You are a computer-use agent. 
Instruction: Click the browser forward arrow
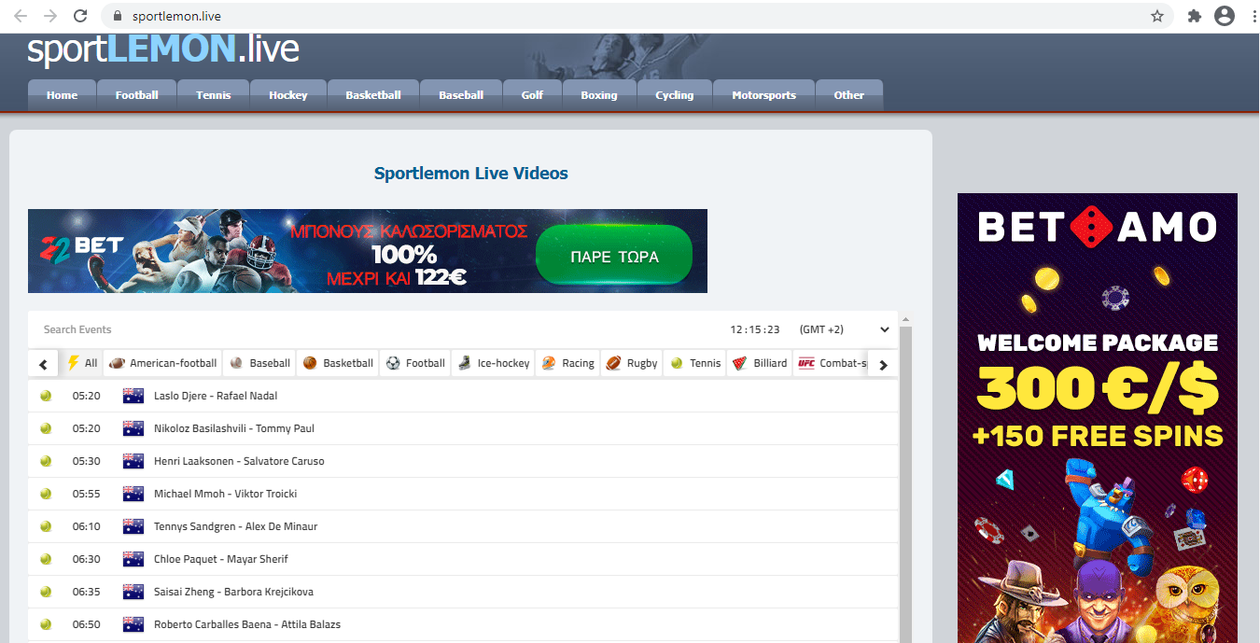pos(50,16)
